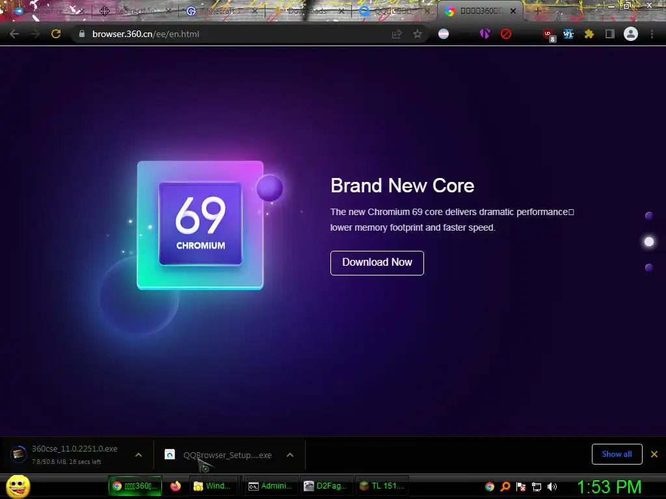Screen dimensions: 666x499
Task: Open the D2Fag... taskbar window
Action: pos(326,486)
